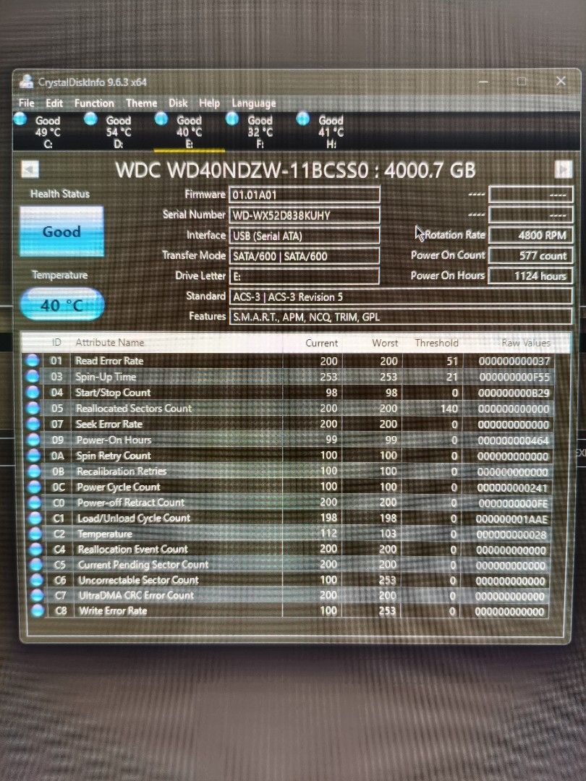Select raw value 000000001AAE
The height and width of the screenshot is (781, 586).
[x=511, y=519]
